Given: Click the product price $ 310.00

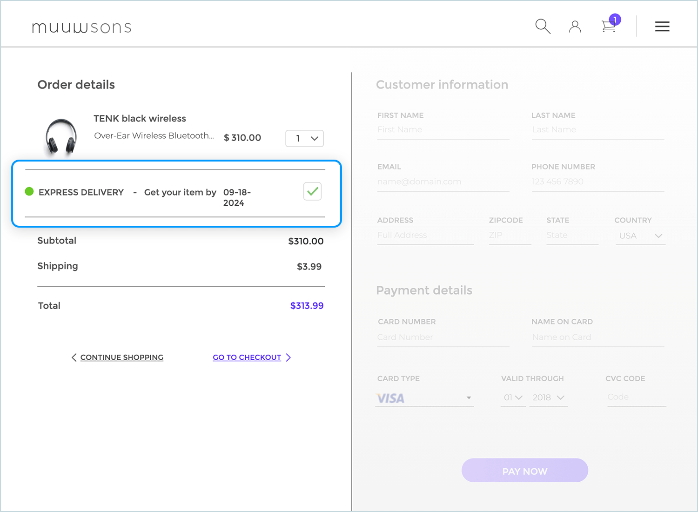Looking at the screenshot, I should coord(242,138).
